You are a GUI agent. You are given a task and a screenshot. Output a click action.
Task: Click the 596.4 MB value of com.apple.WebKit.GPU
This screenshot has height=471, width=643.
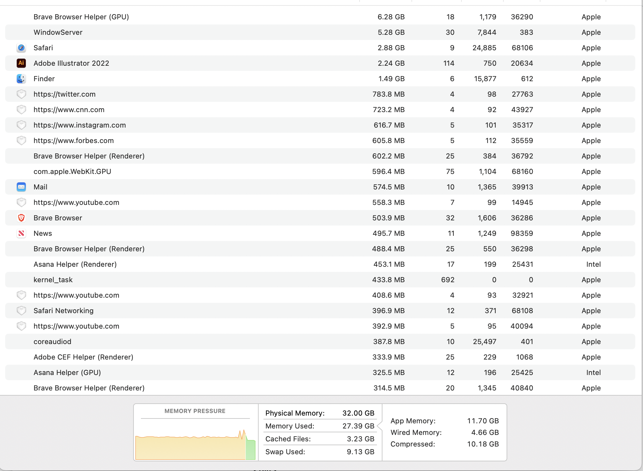[388, 171]
